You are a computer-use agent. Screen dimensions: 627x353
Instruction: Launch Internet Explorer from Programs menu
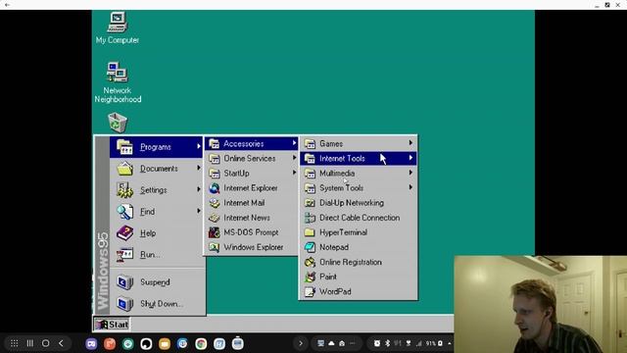coord(251,188)
